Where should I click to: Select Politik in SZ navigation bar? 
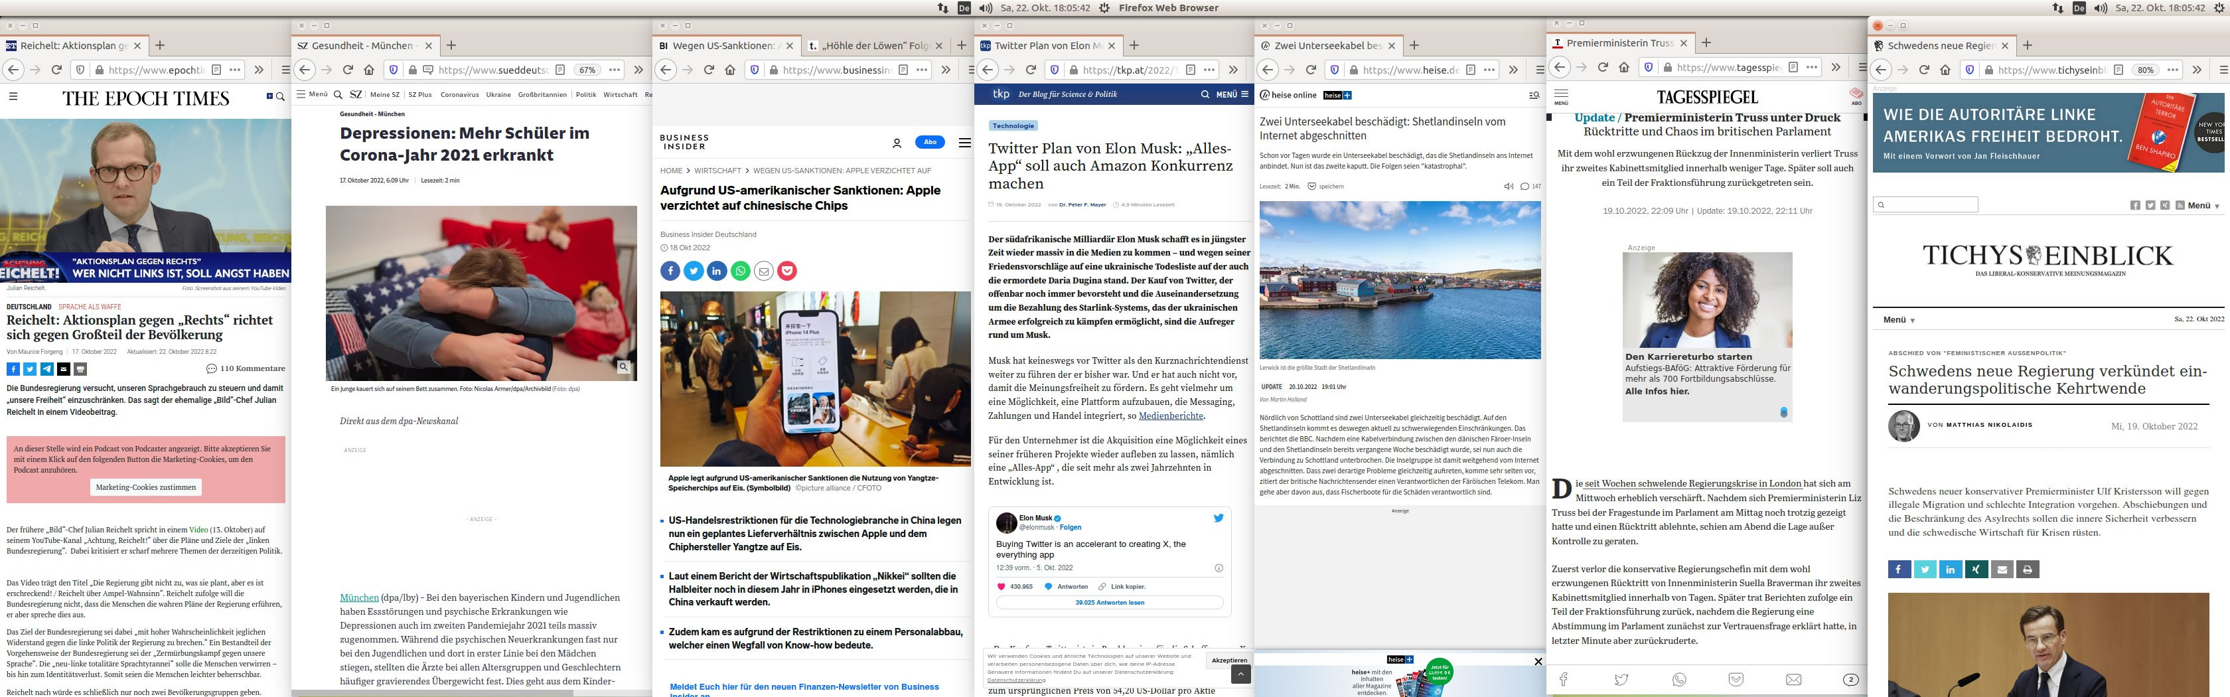click(586, 94)
